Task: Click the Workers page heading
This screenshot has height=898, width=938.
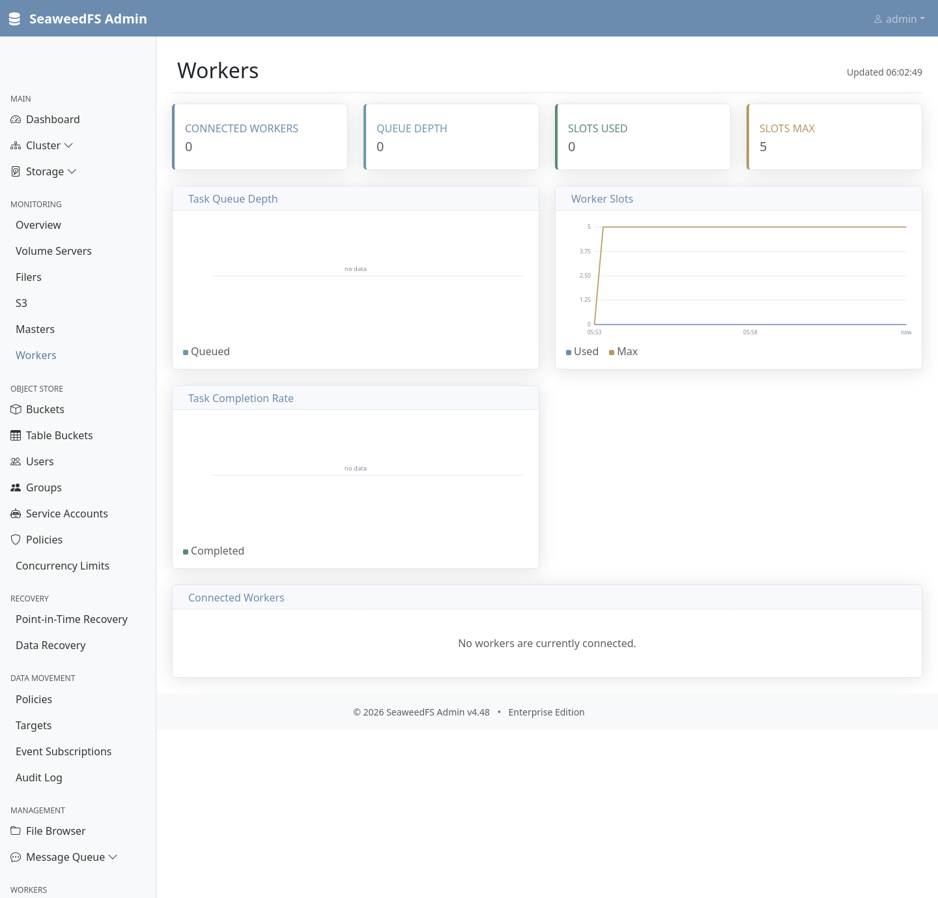Action: tap(218, 70)
